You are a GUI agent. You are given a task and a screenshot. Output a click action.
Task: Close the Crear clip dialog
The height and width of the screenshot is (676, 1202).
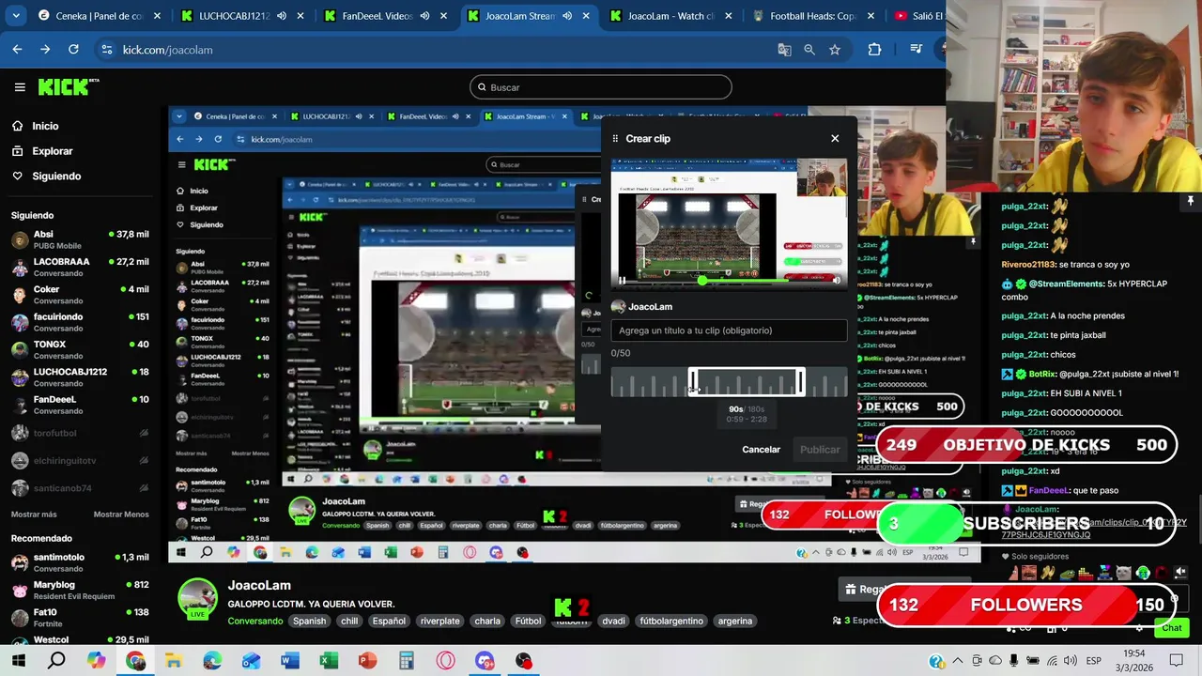coord(835,138)
